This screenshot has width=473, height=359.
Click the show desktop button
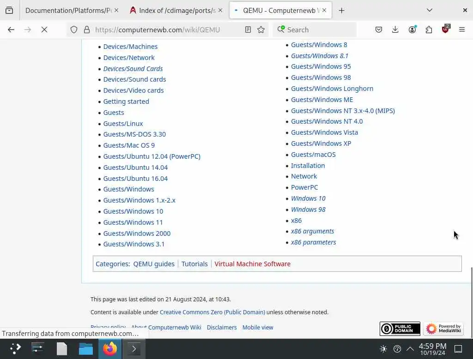coord(458,349)
